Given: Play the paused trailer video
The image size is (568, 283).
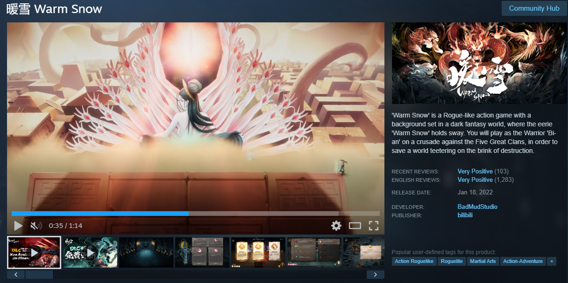Looking at the screenshot, I should (x=18, y=226).
